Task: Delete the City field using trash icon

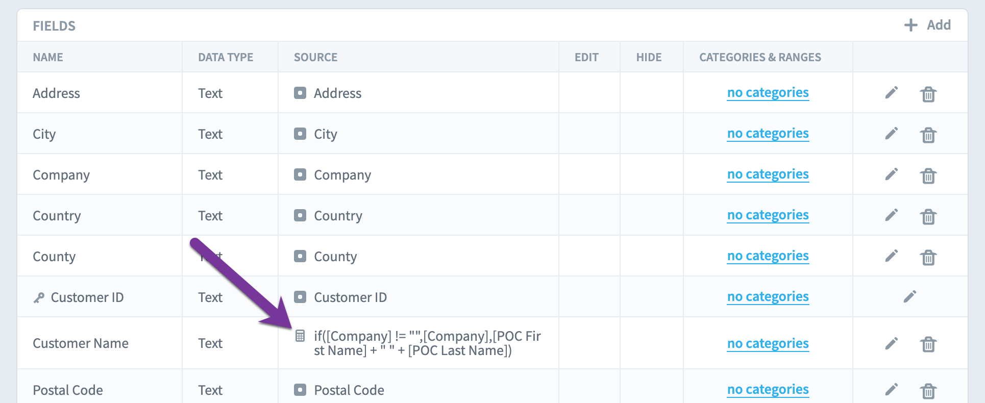Action: (928, 135)
